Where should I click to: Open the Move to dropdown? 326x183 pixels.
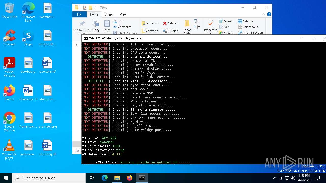point(150,23)
